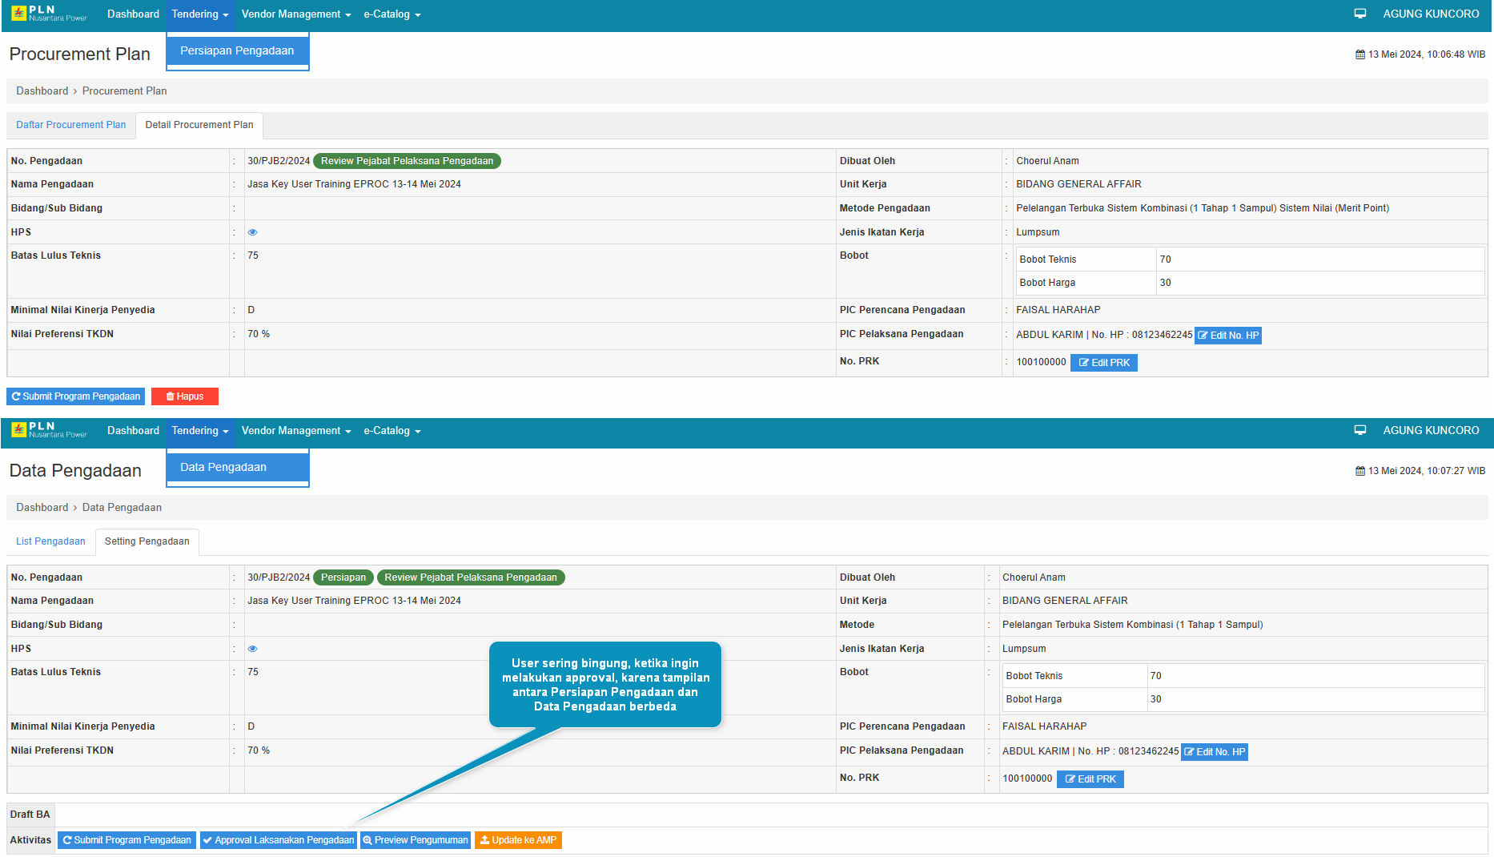Click AGUNG KUNCORO username in top navbar
Image resolution: width=1494 pixels, height=857 pixels.
click(1431, 14)
